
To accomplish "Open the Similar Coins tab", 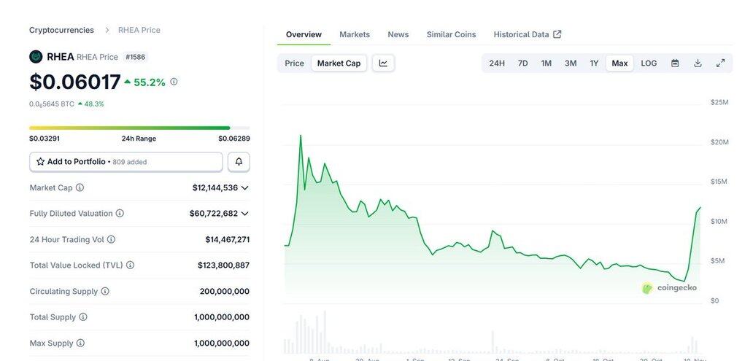I will (x=451, y=34).
